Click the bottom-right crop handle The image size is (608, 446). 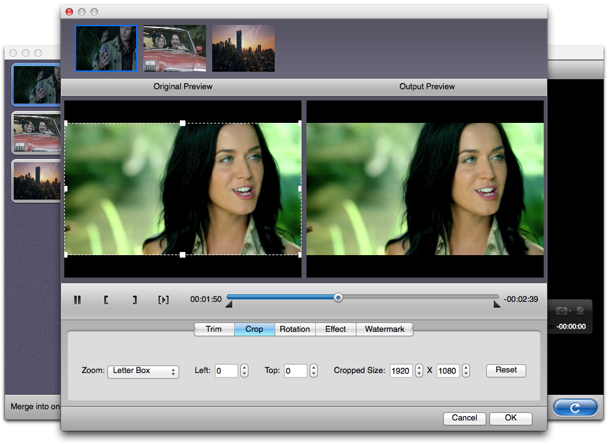coord(300,255)
